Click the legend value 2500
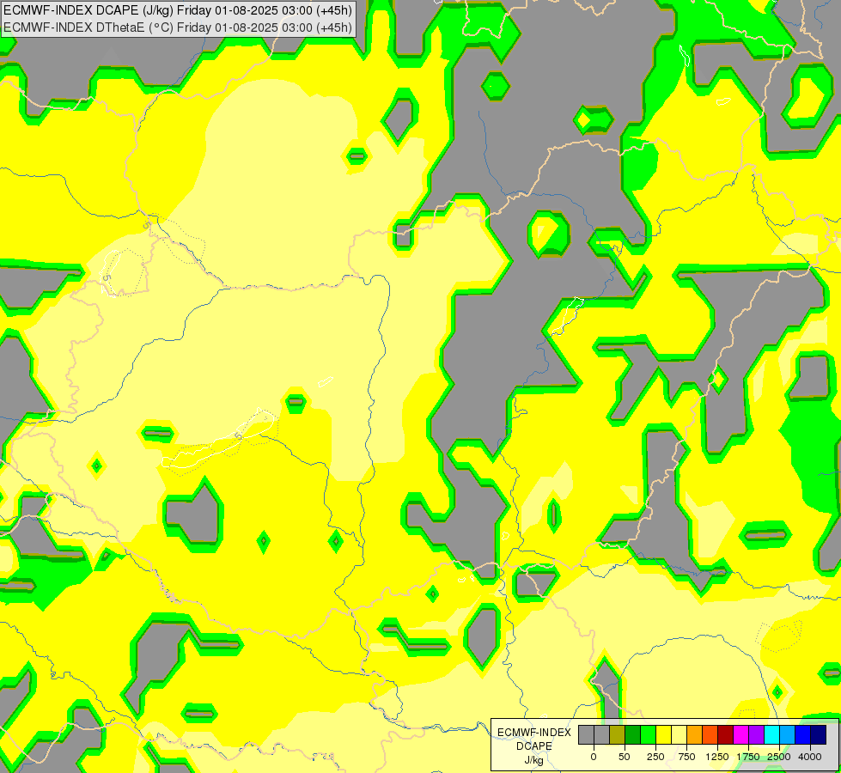This screenshot has width=841, height=773. tap(779, 757)
